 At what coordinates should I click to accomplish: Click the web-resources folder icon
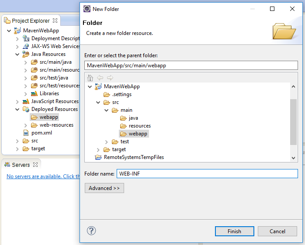[34, 125]
